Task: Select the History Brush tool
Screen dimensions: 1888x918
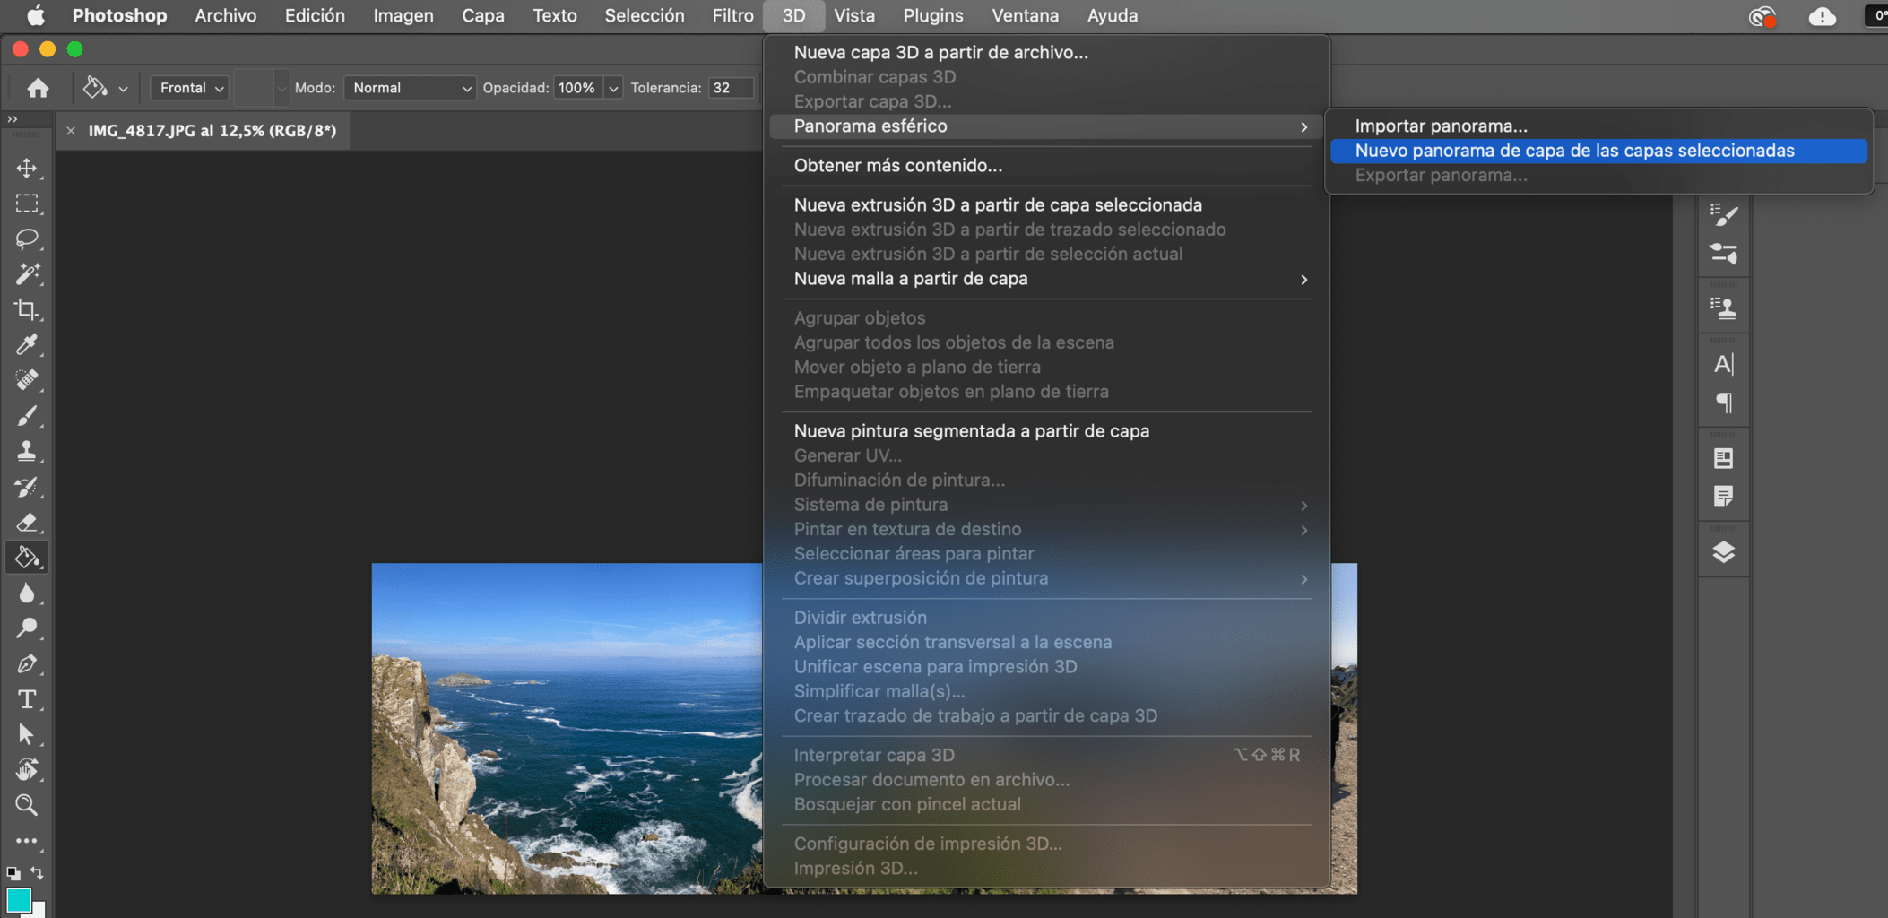Action: (x=27, y=487)
